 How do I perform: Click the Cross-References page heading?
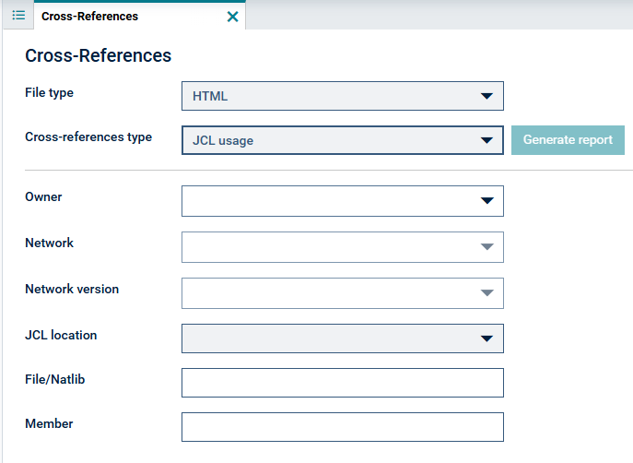tap(98, 55)
